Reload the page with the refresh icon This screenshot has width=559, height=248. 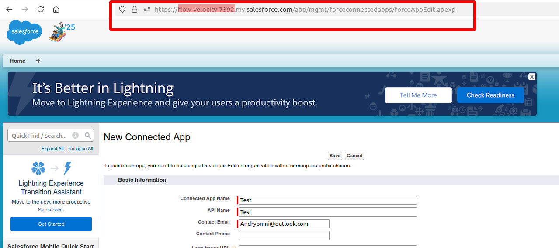[x=41, y=9]
